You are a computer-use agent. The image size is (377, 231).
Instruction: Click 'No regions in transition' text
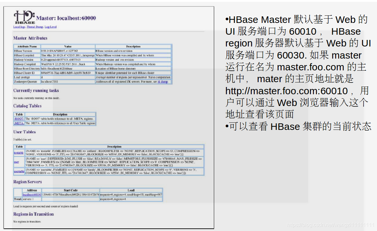point(27,222)
